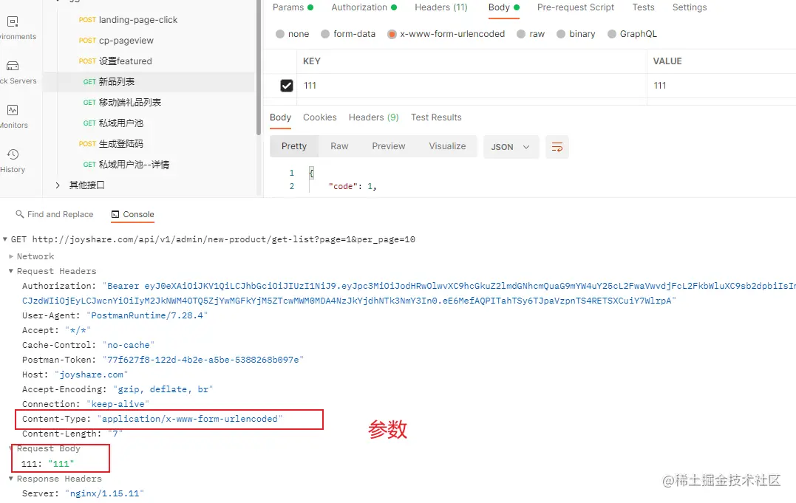Viewport: 796px width, 503px height.
Task: Collapse the Request Headers section
Action: [x=11, y=271]
